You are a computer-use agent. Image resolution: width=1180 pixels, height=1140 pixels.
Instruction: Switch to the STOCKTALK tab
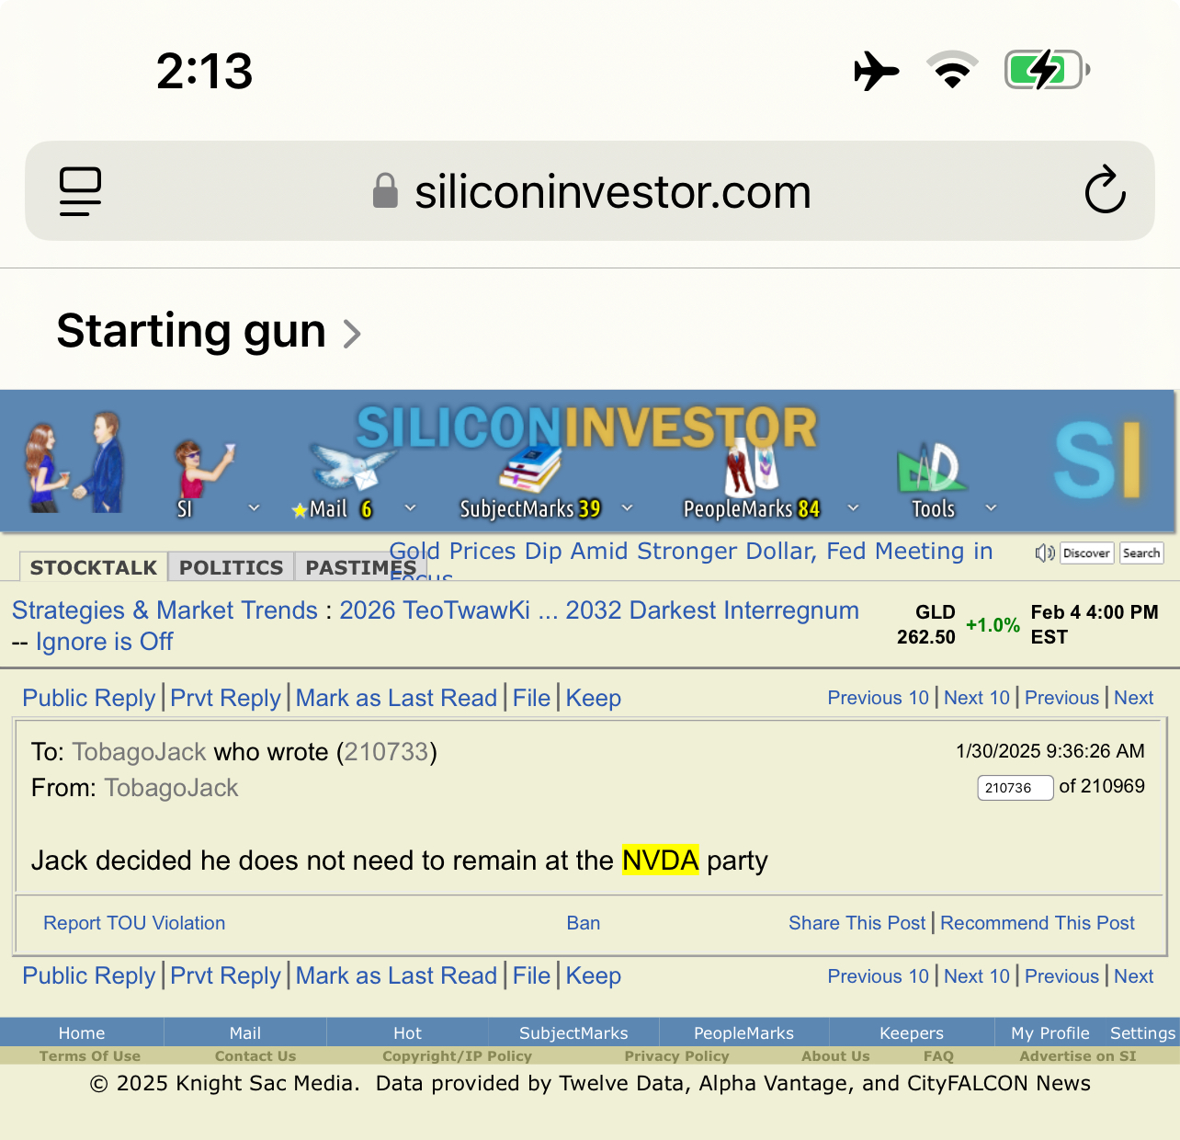pos(94,567)
